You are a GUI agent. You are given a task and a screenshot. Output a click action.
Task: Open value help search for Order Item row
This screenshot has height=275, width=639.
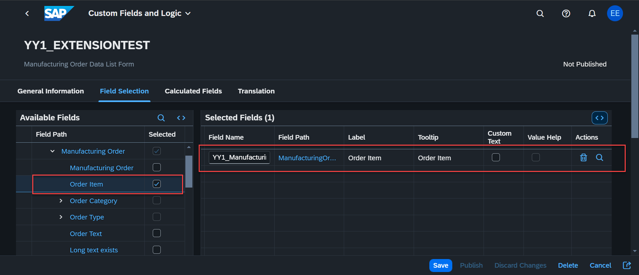click(x=599, y=158)
